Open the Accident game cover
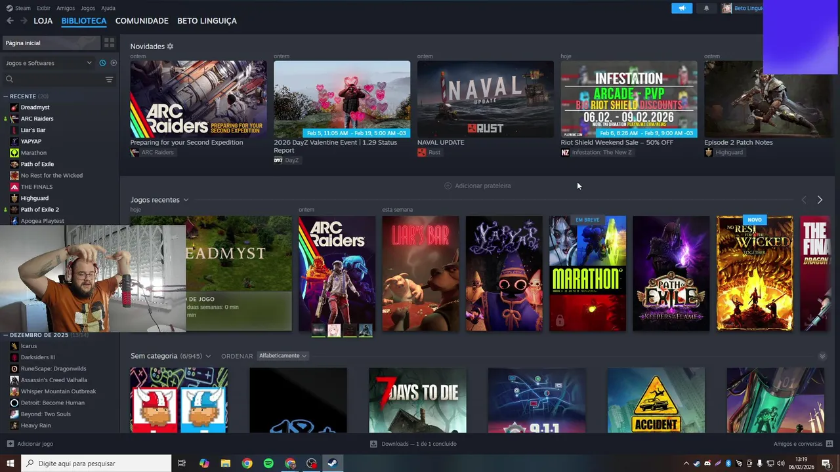 click(x=656, y=400)
